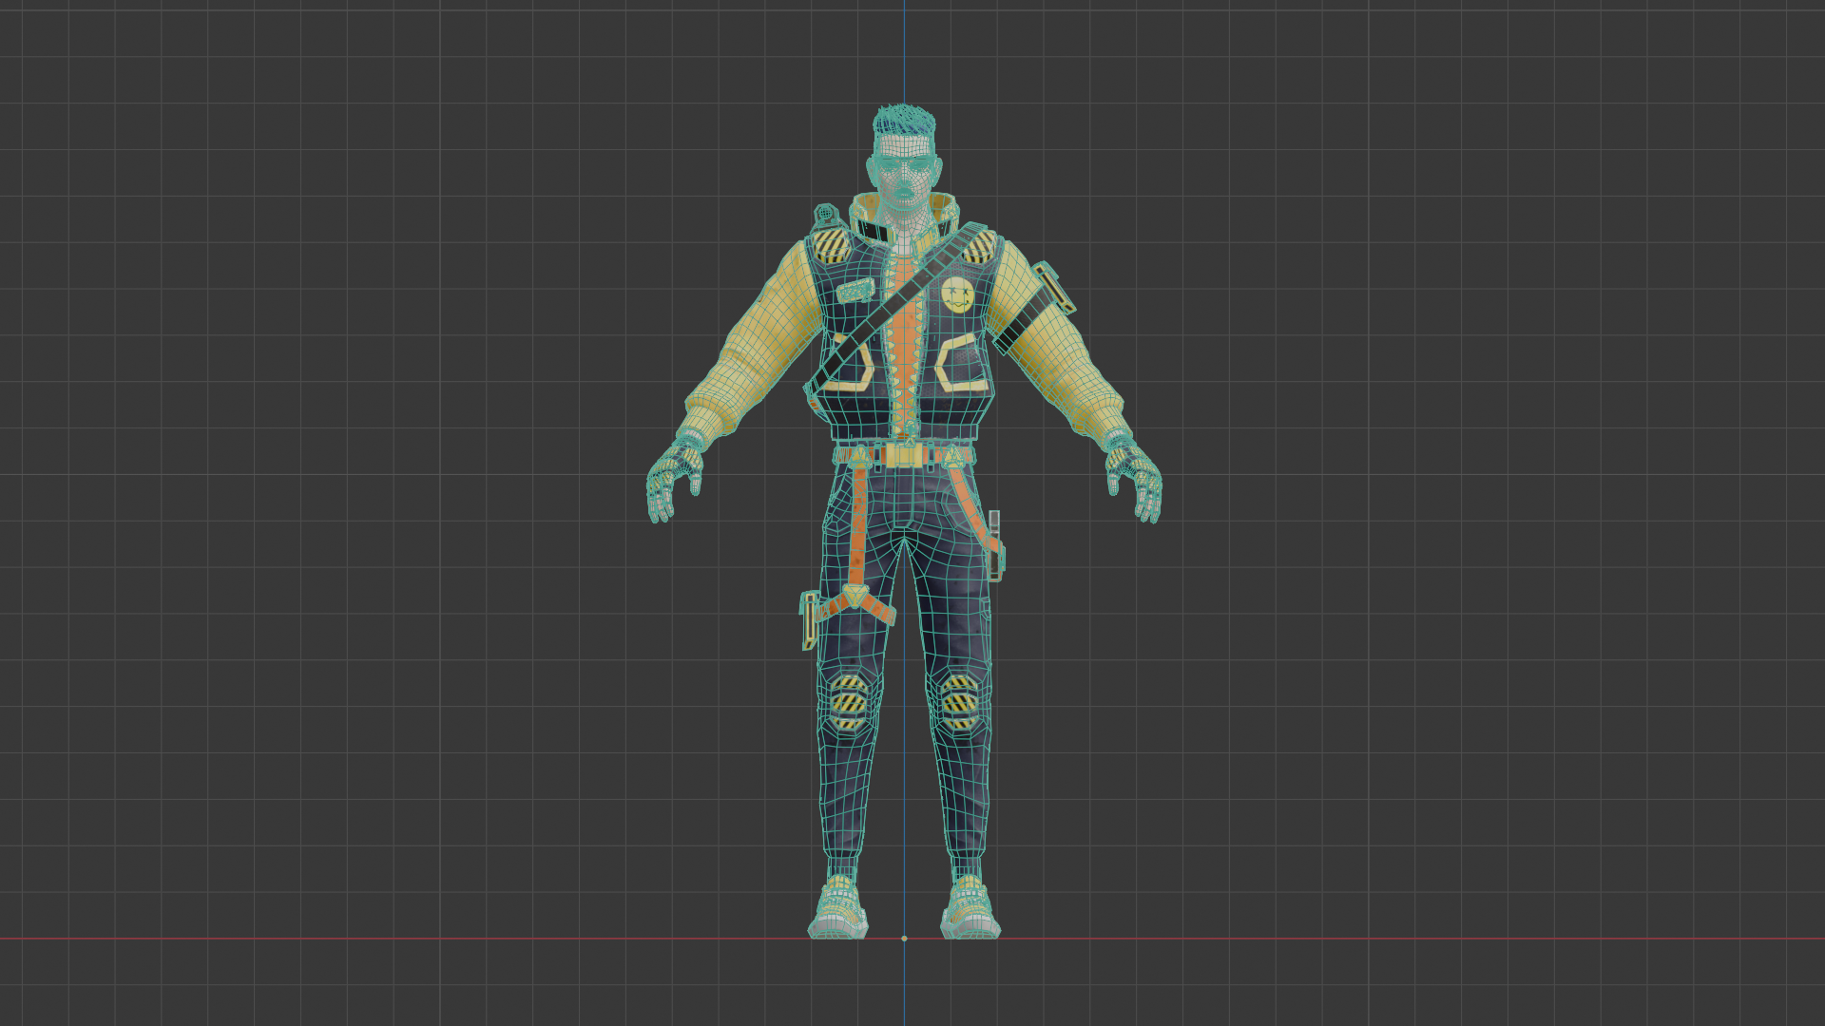Click the triangular orange thigh strap connector
Viewport: 1825px width, 1026px height.
click(x=856, y=597)
